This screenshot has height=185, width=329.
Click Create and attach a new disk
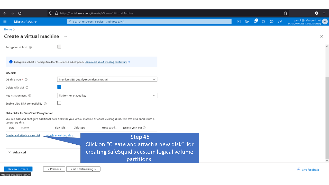23,135
